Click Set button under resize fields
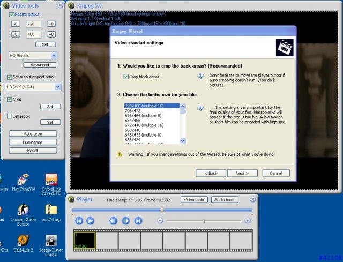The image size is (343, 262). click(x=46, y=44)
